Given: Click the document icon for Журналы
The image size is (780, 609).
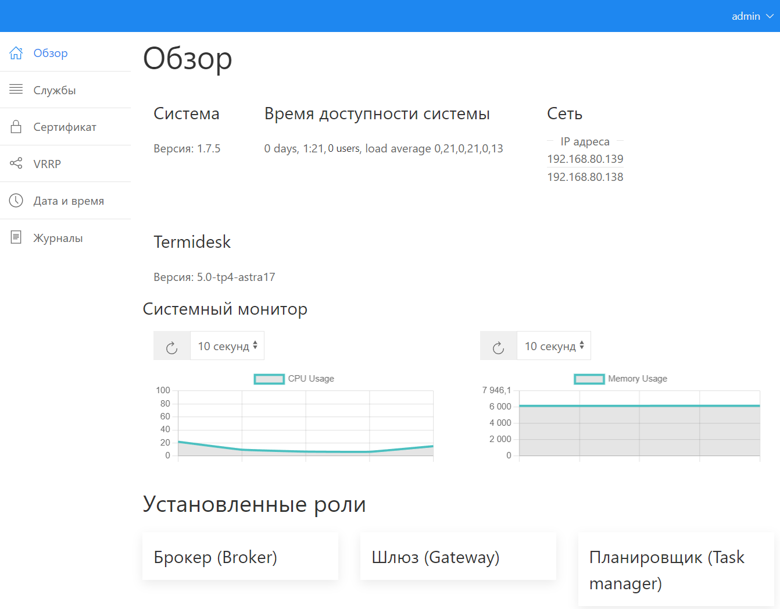Looking at the screenshot, I should click(x=16, y=237).
